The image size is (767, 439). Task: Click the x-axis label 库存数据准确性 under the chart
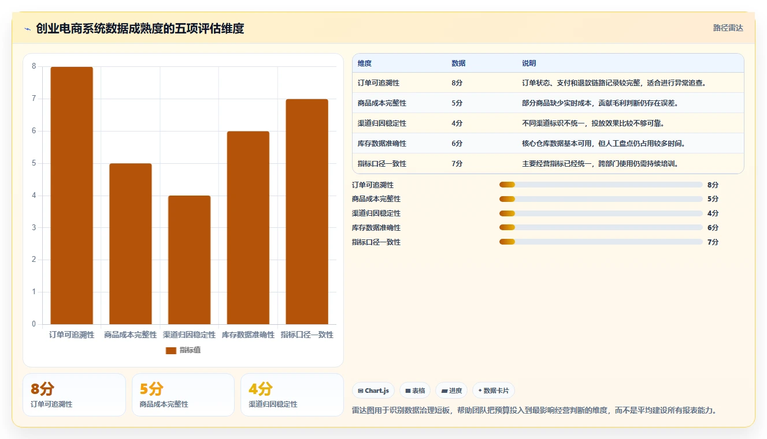pyautogui.click(x=248, y=335)
